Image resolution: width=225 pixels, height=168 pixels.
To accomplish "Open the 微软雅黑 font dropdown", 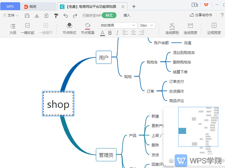I will [x=118, y=26].
